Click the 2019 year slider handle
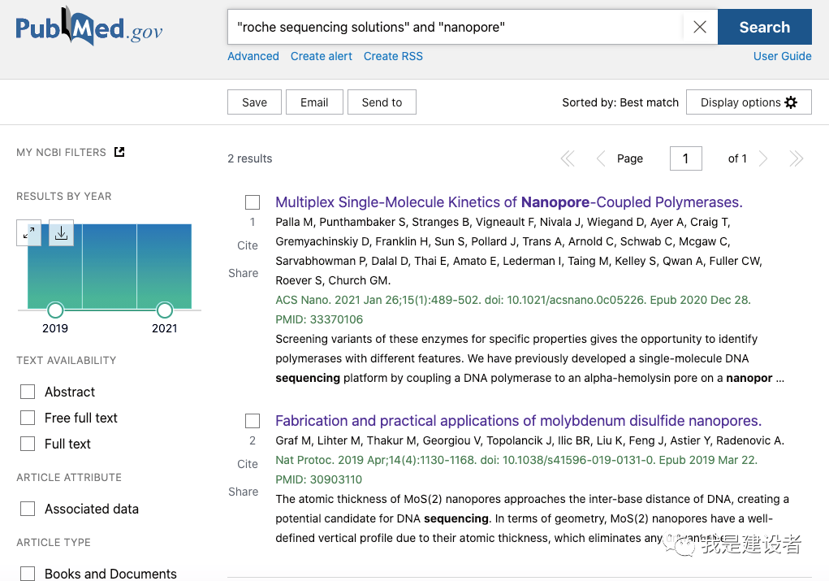Screen dimensions: 829x581 (x=55, y=310)
